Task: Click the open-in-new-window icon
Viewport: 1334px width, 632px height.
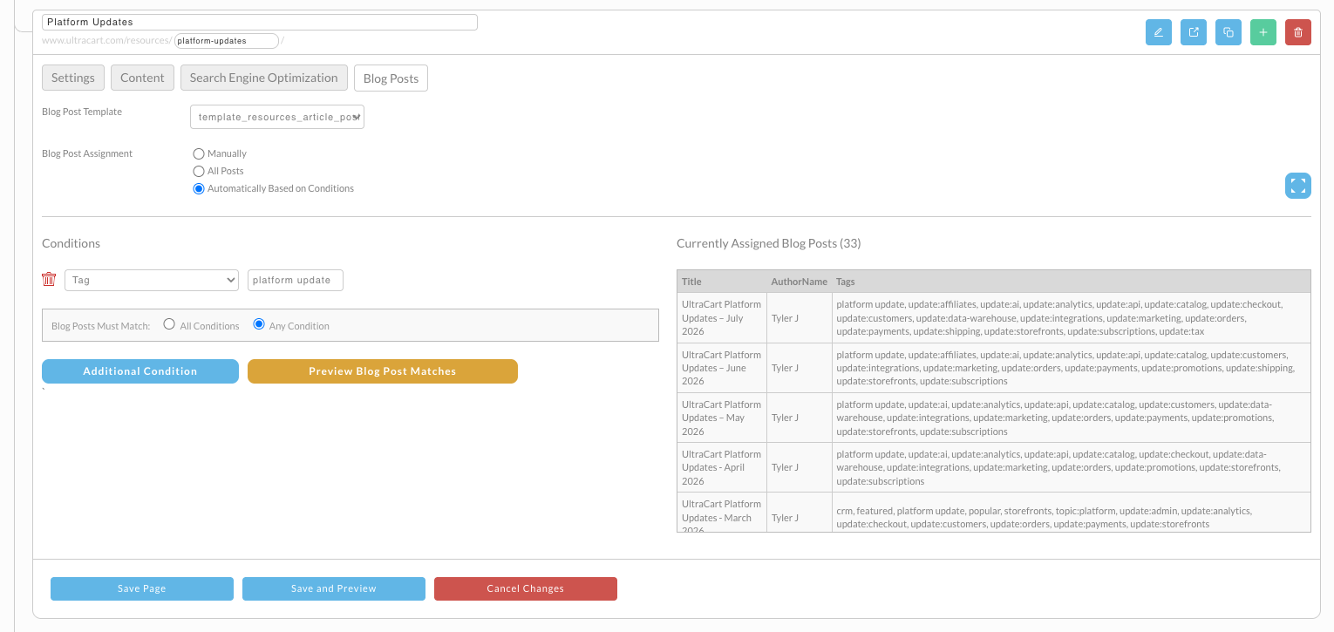Action: tap(1194, 32)
